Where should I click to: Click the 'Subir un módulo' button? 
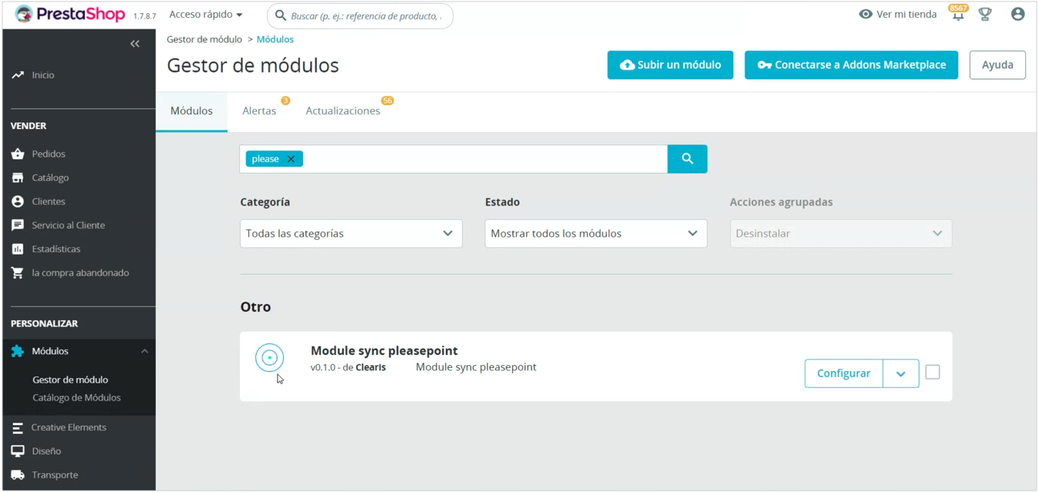[670, 66]
